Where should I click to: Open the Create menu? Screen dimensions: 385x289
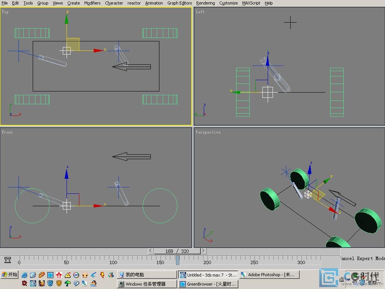73,3
